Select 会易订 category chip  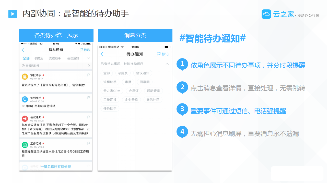click(134, 91)
